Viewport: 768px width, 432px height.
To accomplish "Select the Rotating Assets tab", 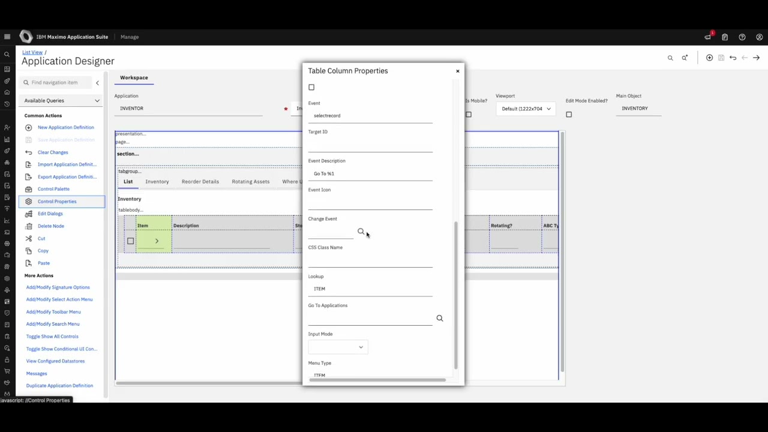I will 251,182.
